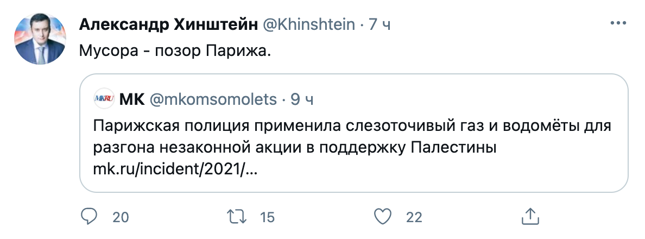
Task: Open the tweet's "7 ч" timestamp
Action: pos(379,24)
